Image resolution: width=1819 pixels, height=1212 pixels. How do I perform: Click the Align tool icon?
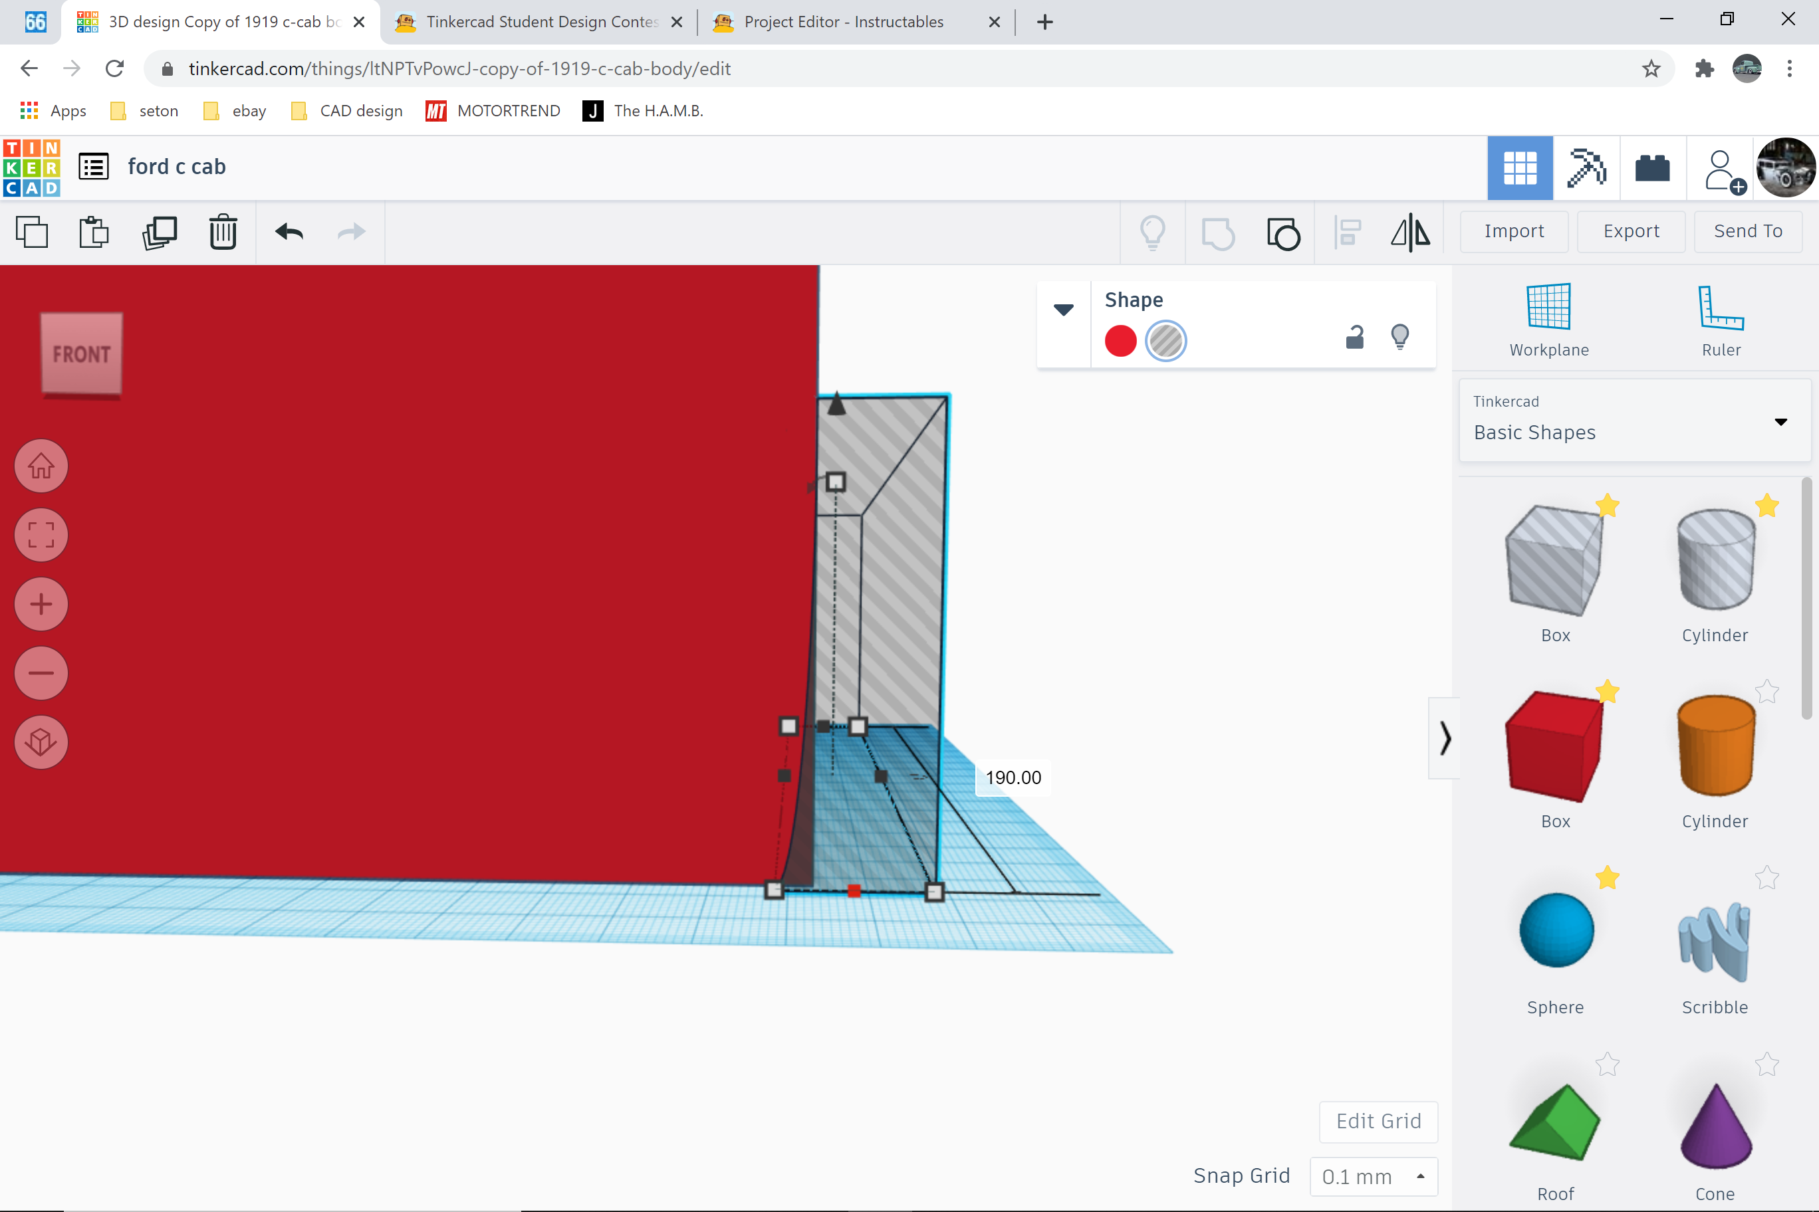pyautogui.click(x=1348, y=232)
